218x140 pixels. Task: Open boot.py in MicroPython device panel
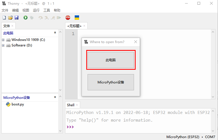(17, 104)
